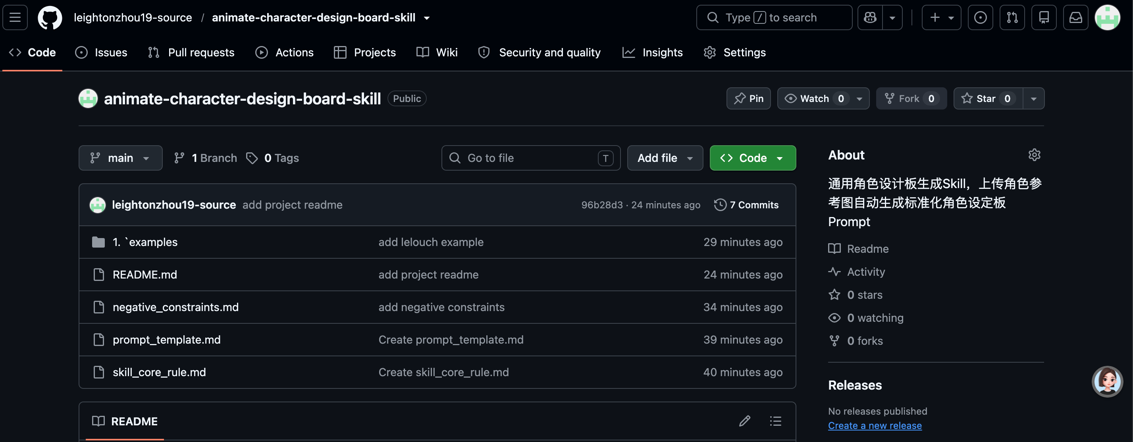Open the hamburger navigation menu

[15, 17]
